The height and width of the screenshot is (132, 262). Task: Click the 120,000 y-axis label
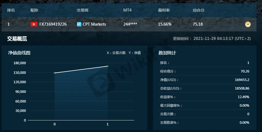coord(20,82)
